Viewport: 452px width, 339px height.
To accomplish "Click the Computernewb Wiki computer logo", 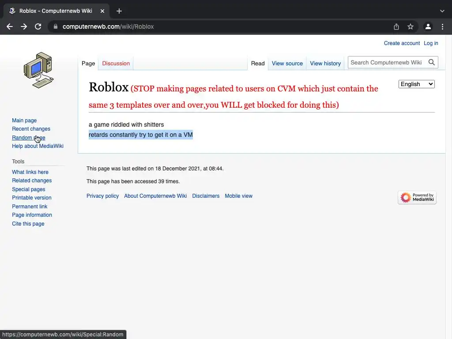I will 39,70.
